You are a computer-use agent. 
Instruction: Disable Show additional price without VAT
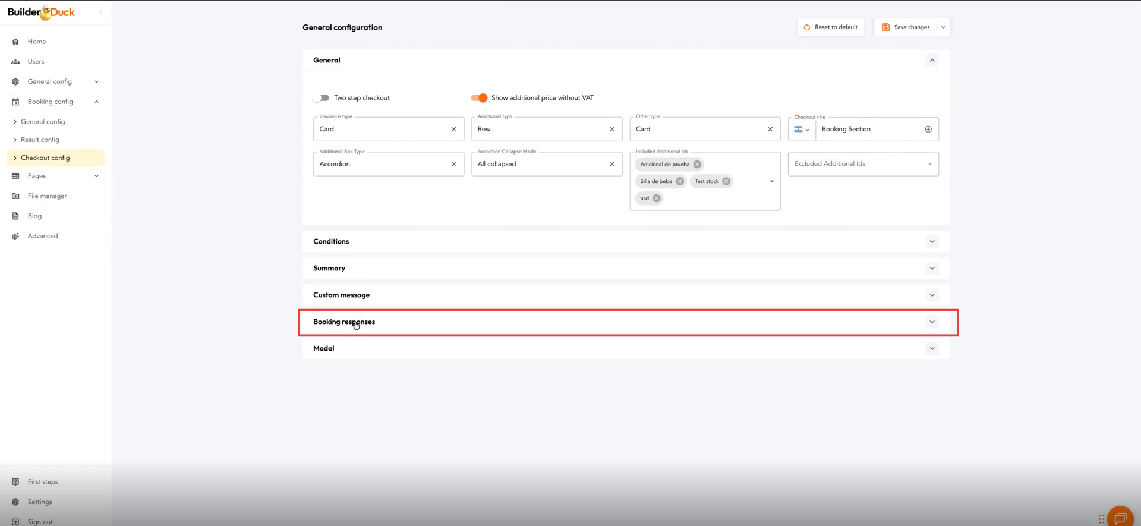479,98
